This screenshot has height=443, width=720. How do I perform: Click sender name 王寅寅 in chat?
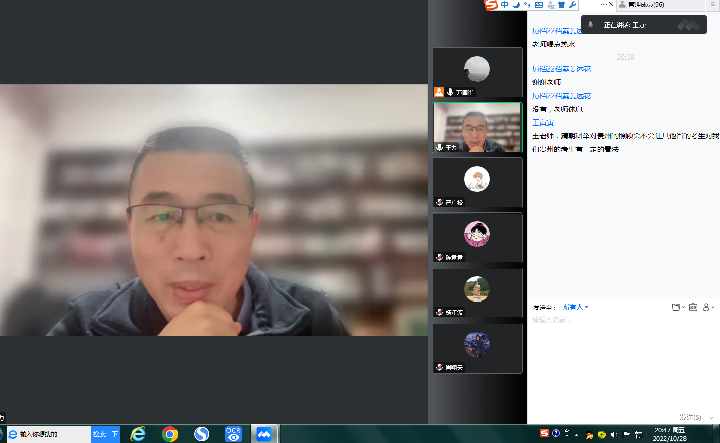pos(543,122)
